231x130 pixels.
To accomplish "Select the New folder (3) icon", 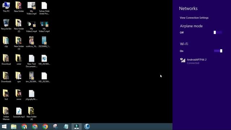I will 19,43.
